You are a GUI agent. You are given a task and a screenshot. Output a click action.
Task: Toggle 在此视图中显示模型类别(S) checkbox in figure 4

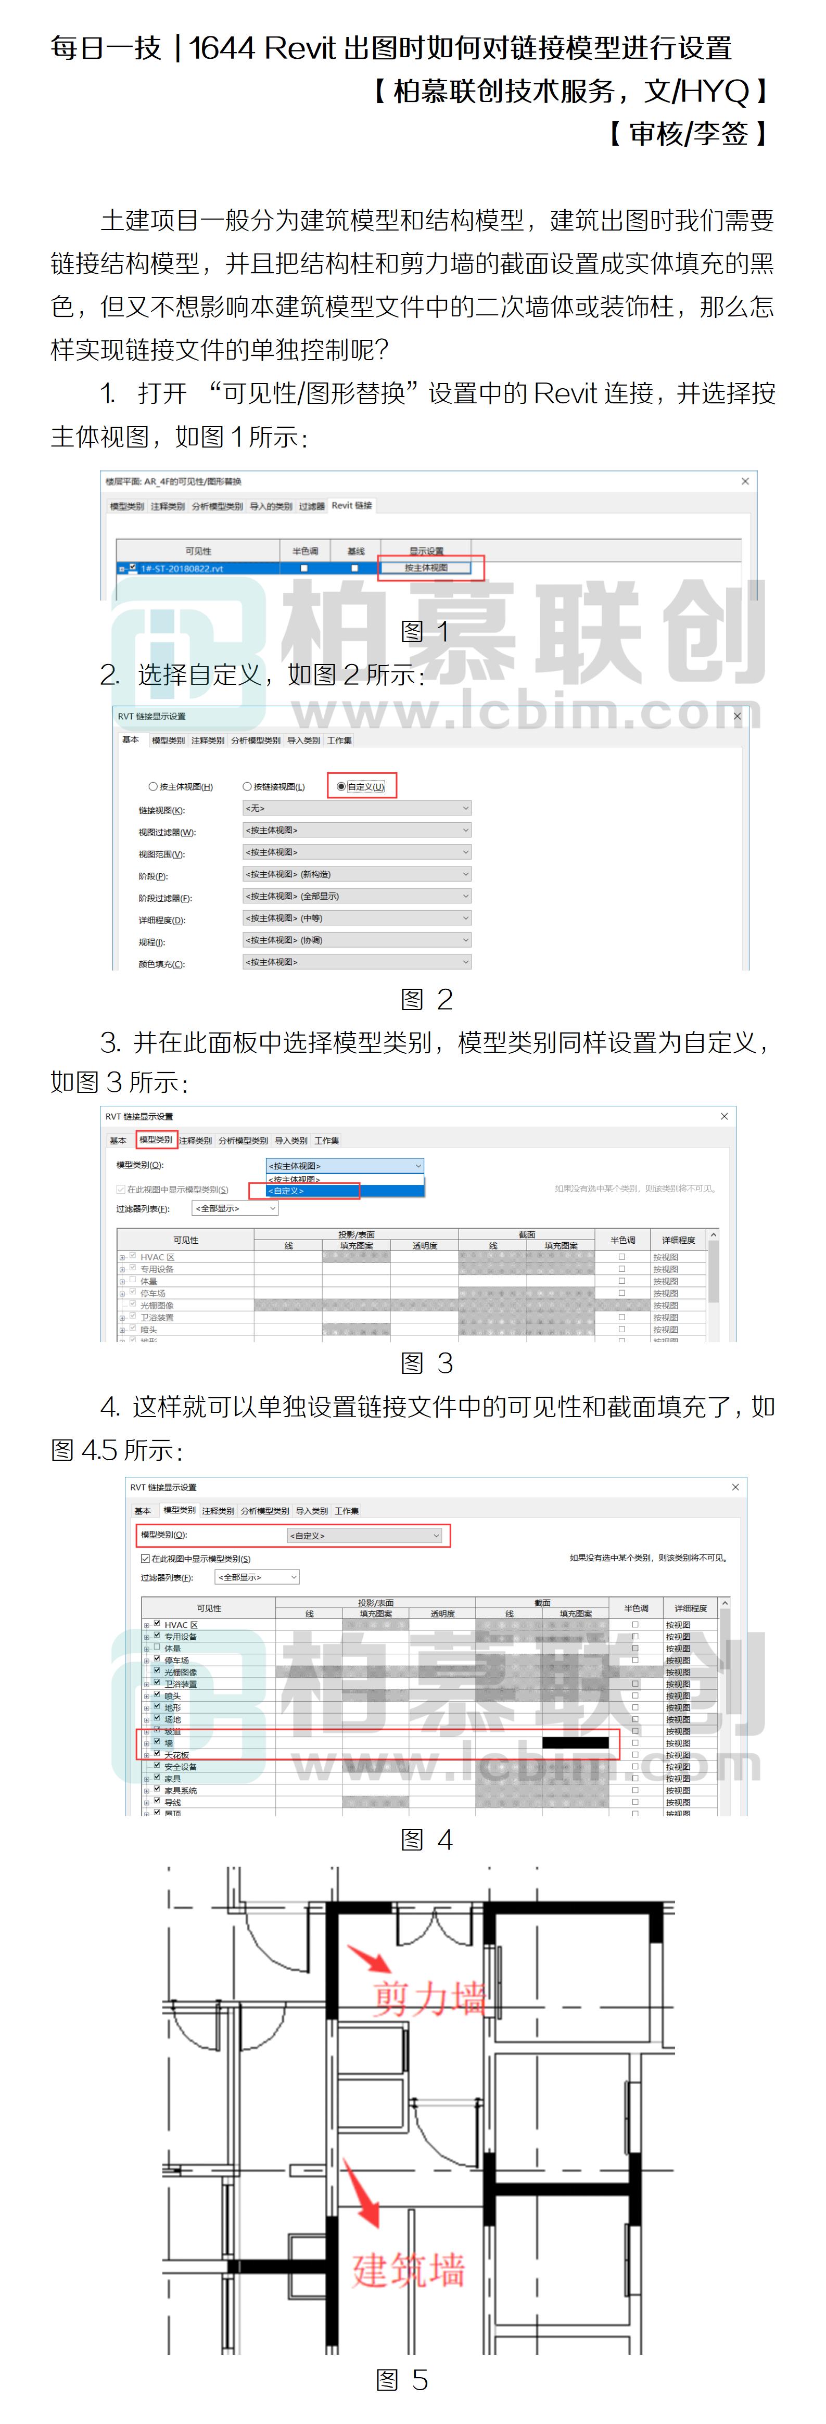coord(145,1558)
